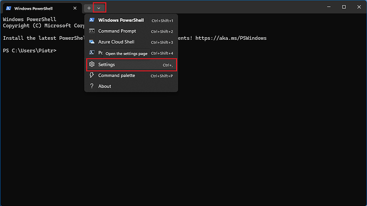Click the Command palette lightning icon

click(91, 75)
